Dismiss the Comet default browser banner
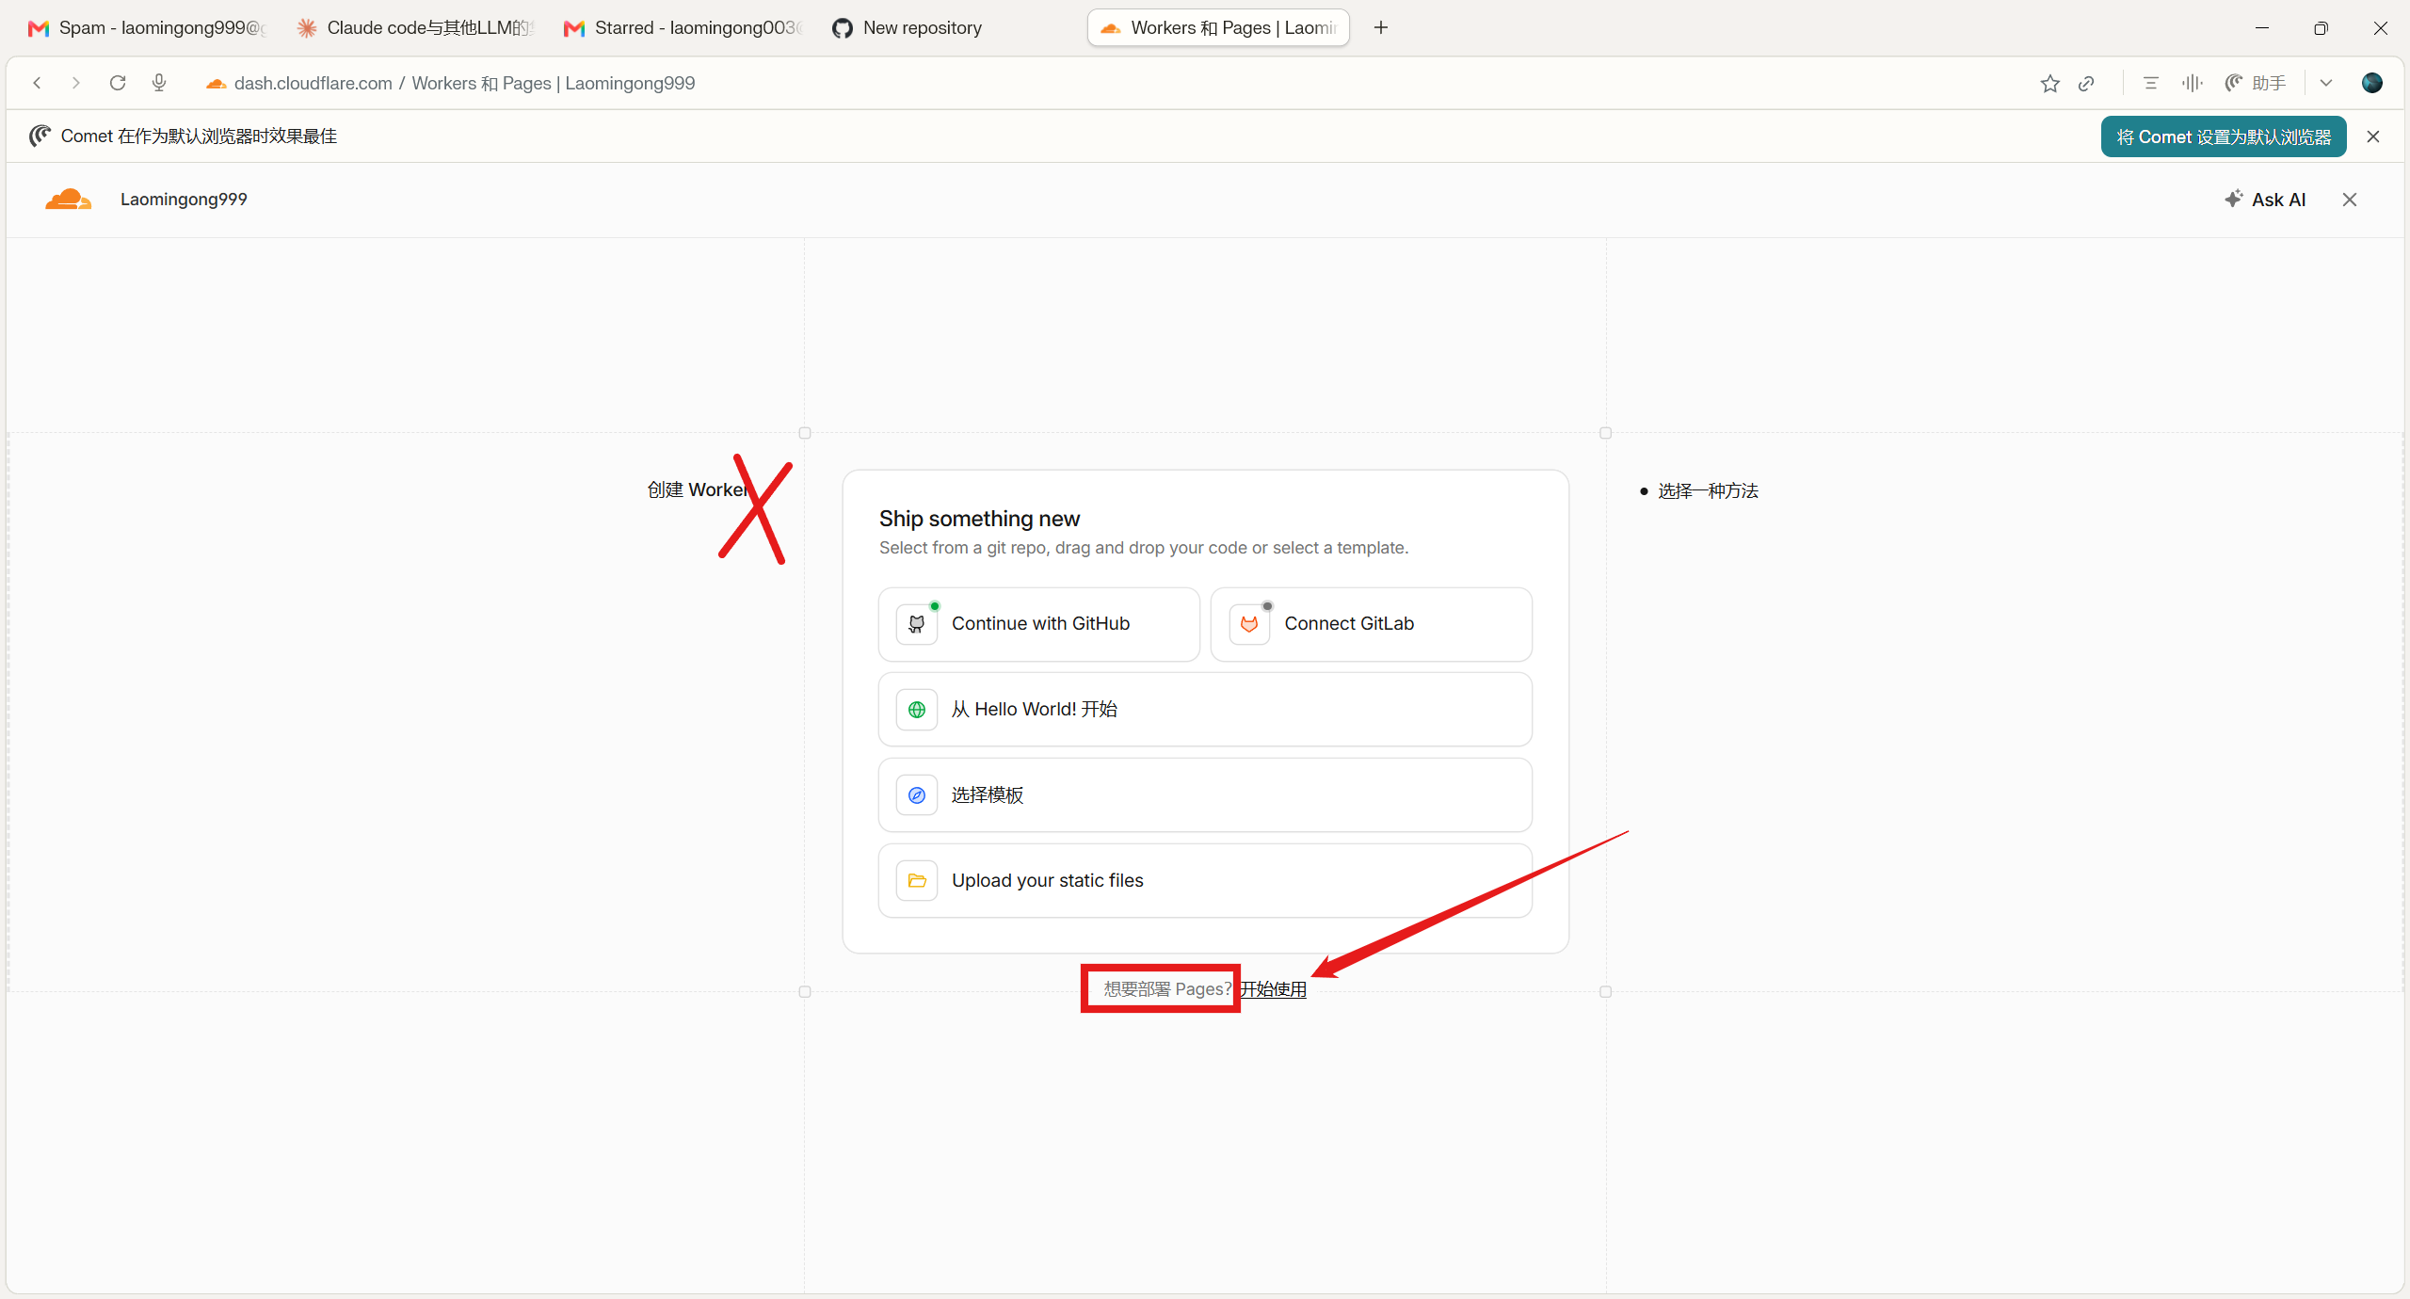Image resolution: width=2410 pixels, height=1299 pixels. click(2373, 136)
